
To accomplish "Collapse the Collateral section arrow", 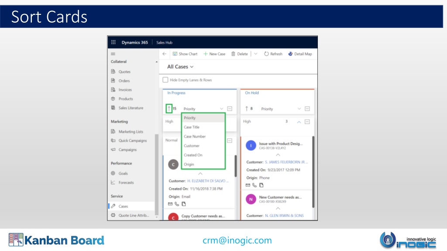I will click(156, 62).
